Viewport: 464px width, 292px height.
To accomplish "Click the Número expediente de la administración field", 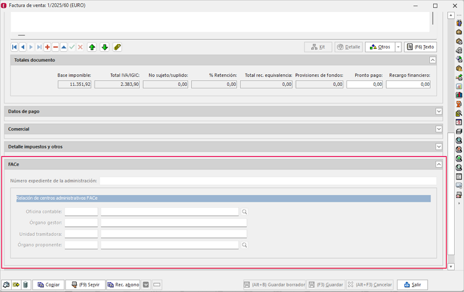I will (x=268, y=181).
